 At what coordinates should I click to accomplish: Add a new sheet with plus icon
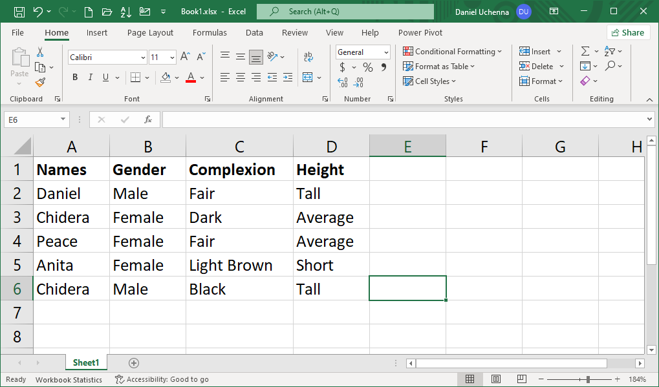click(x=134, y=363)
